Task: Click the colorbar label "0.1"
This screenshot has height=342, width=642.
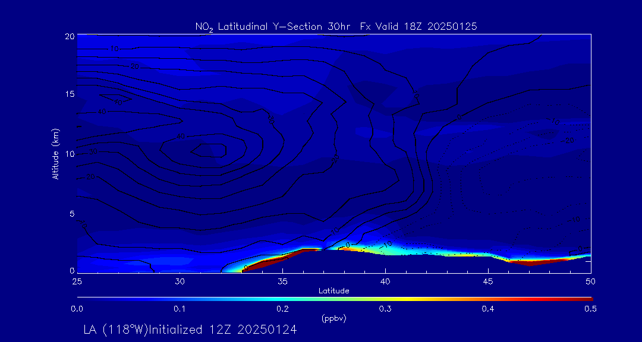Action: 180,309
